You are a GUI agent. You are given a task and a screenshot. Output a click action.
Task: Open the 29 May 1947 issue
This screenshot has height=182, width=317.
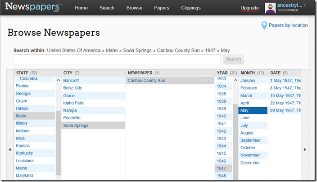(285, 111)
